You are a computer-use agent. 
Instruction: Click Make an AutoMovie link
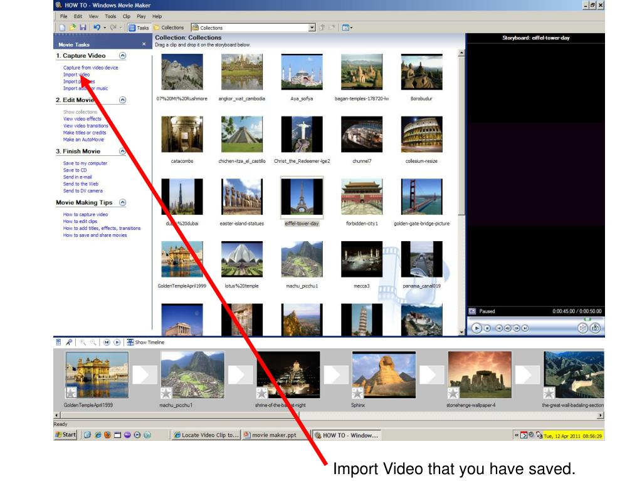(83, 140)
